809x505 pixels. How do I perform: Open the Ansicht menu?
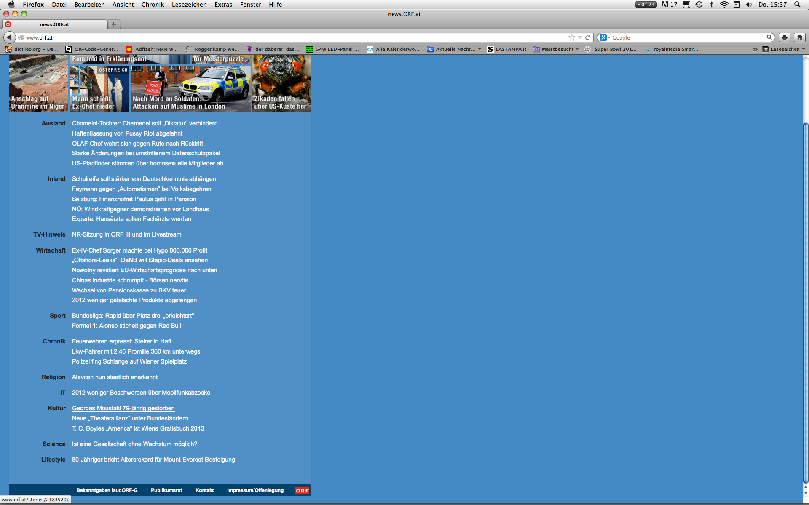123,4
